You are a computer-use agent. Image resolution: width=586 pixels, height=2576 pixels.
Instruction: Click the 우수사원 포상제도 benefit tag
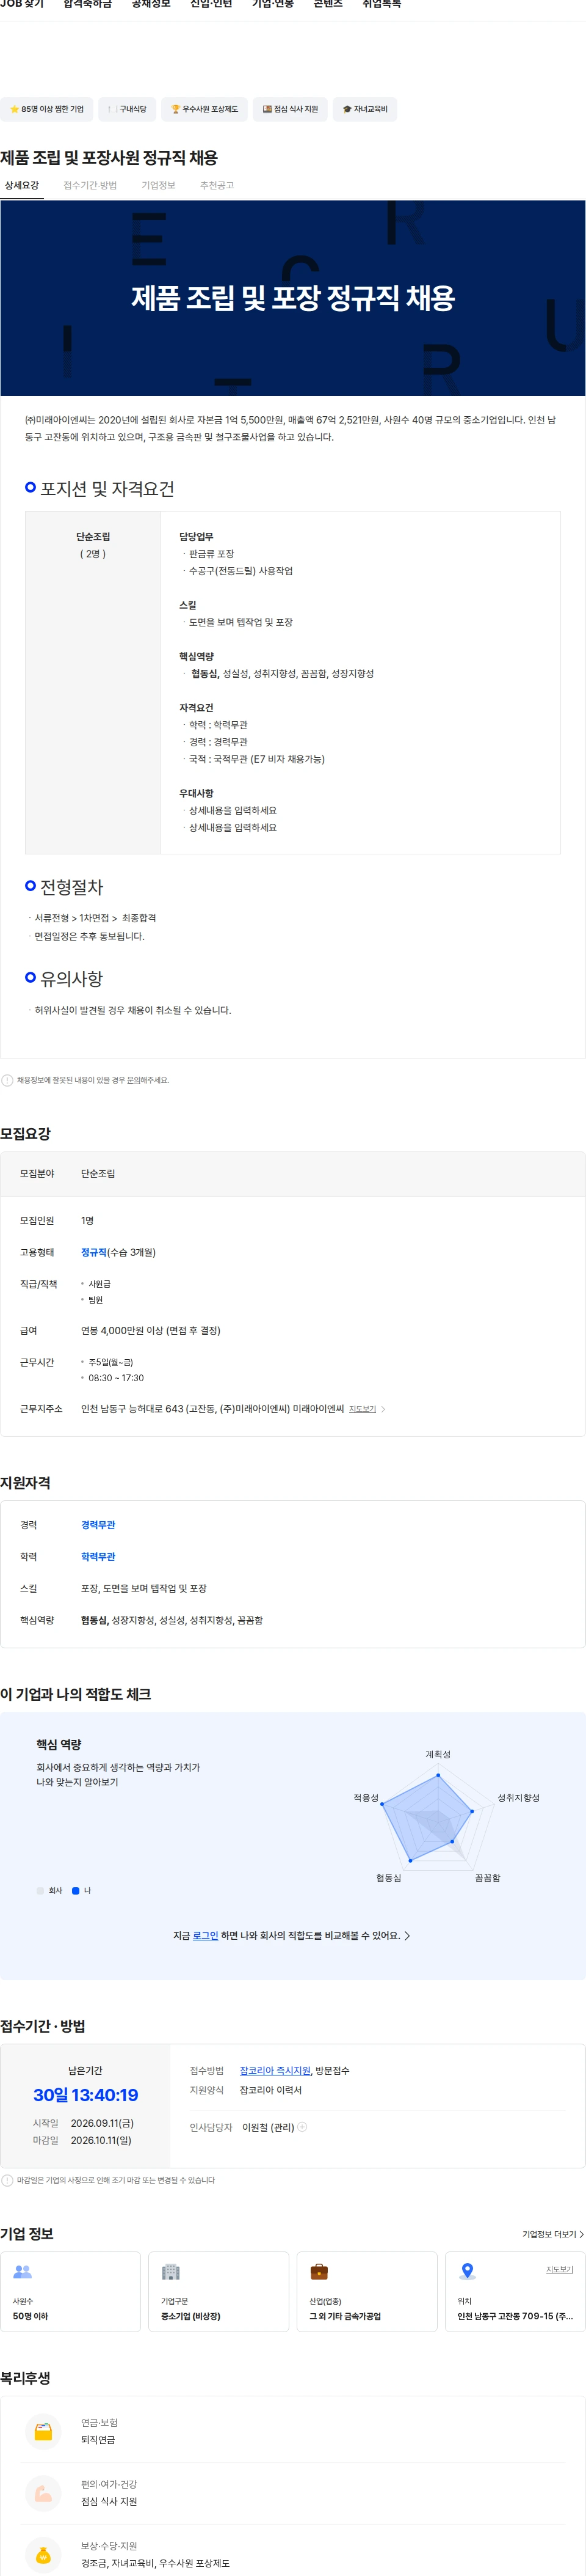pyautogui.click(x=204, y=109)
